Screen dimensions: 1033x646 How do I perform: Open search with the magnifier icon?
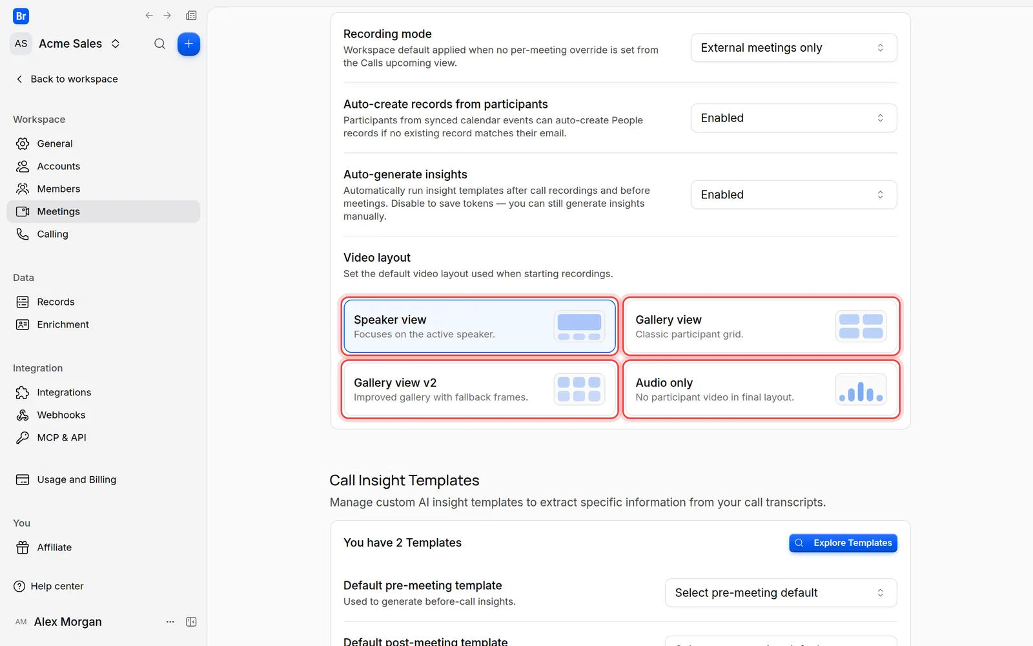[159, 44]
